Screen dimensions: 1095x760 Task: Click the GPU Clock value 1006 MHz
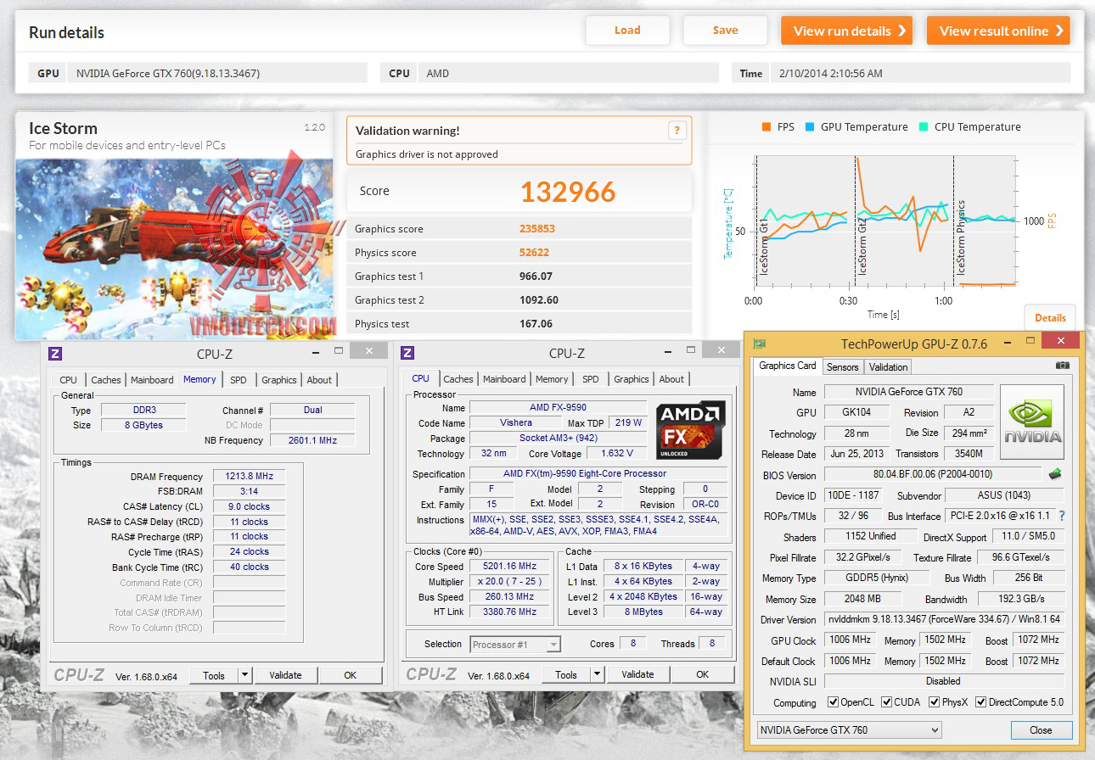point(850,640)
